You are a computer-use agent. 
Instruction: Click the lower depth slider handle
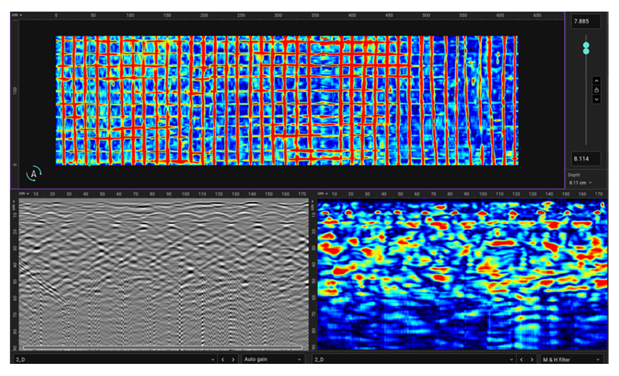[586, 51]
